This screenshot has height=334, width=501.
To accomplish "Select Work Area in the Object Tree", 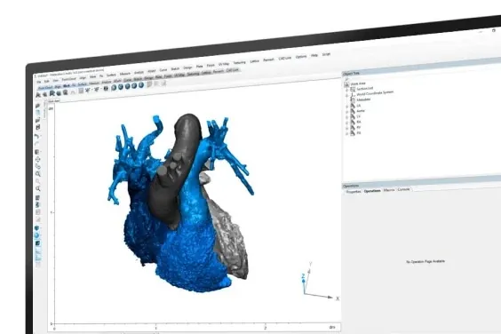I will [358, 83].
